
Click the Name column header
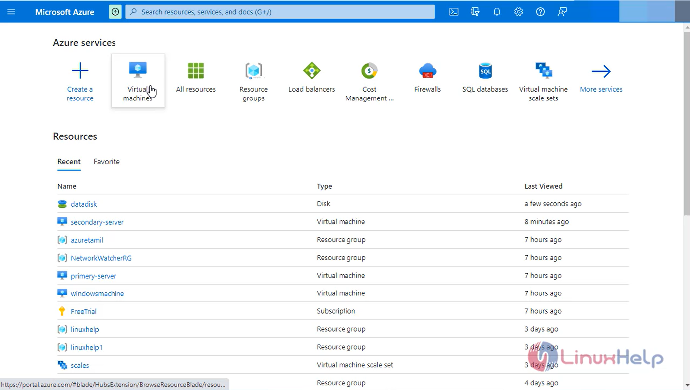[x=67, y=186]
